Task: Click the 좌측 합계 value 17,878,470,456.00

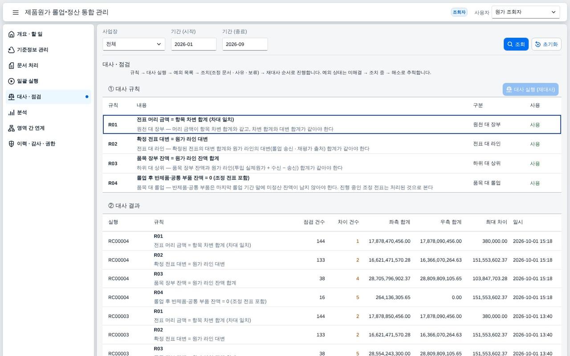Action: tap(390, 241)
